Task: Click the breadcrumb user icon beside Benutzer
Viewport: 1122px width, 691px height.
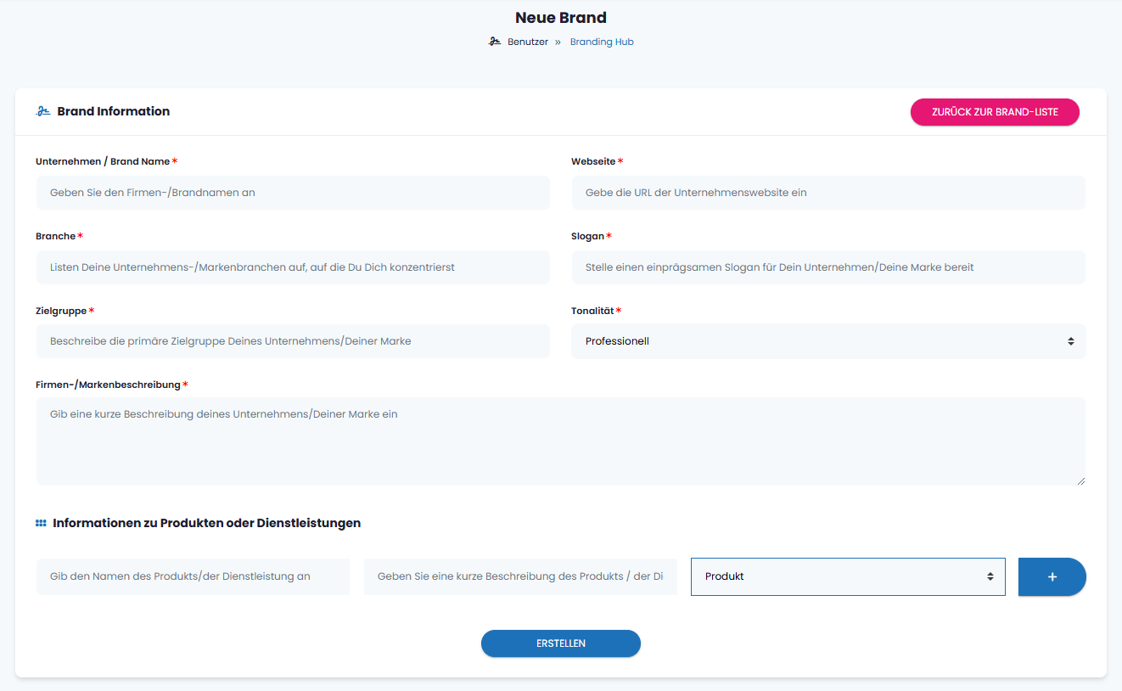Action: (495, 42)
